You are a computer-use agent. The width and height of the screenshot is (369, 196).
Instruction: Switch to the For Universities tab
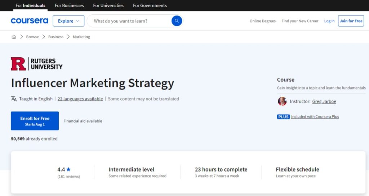coord(108,5)
